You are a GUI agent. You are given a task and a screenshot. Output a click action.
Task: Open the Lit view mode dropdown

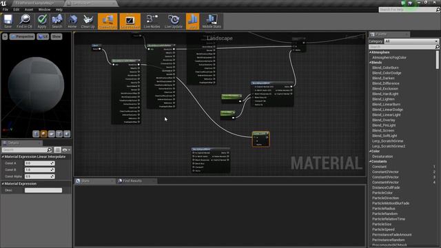coord(43,37)
